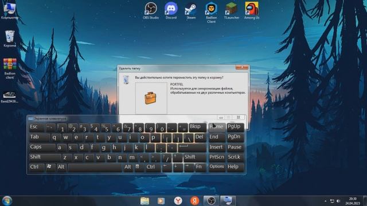Click the down arrow key
The height and width of the screenshot is (206, 367).
[x=178, y=168]
